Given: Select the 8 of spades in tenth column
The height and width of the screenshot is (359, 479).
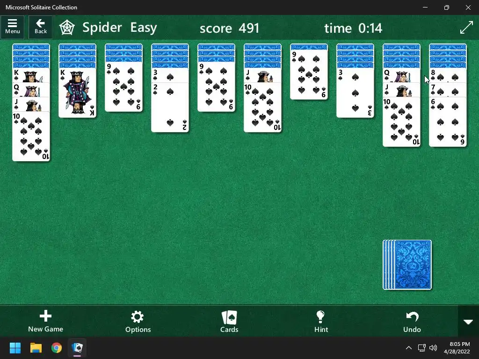Looking at the screenshot, I should click(x=448, y=75).
